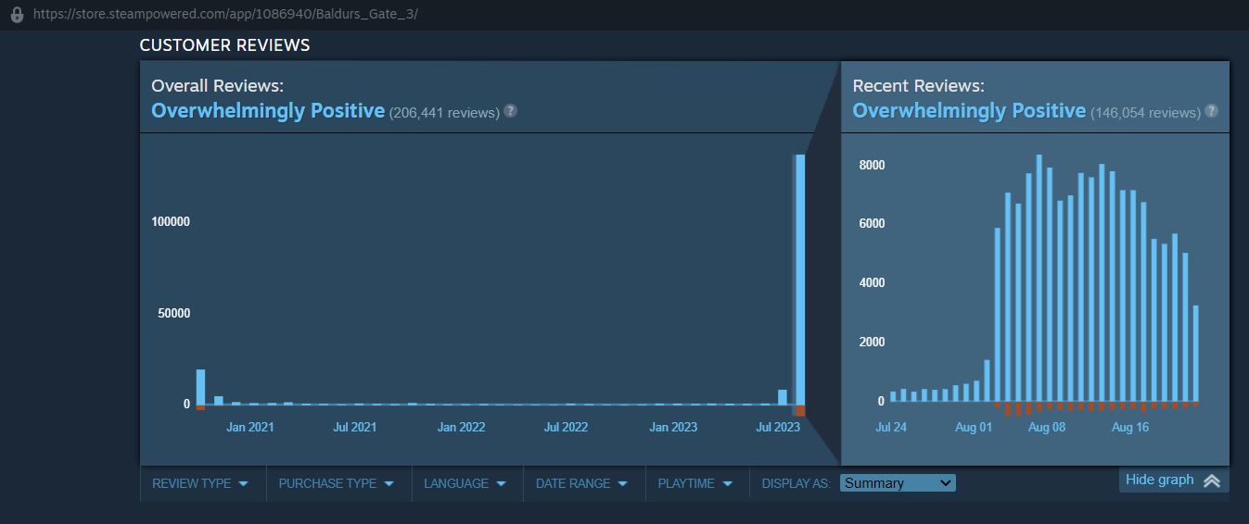Click the 206,441 reviews count text

[444, 112]
